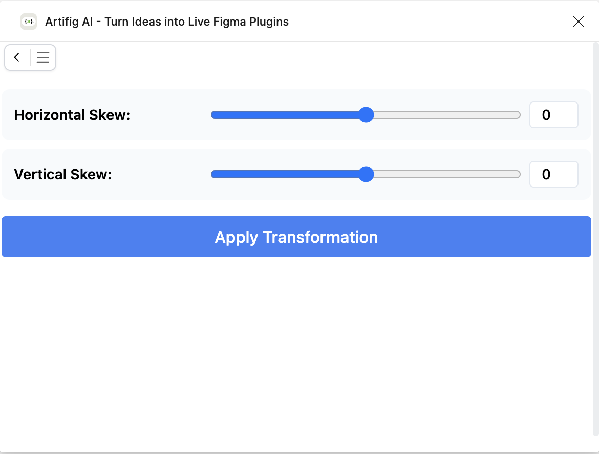
Task: Click the "Horizontal Skew:" label
Action: click(72, 115)
